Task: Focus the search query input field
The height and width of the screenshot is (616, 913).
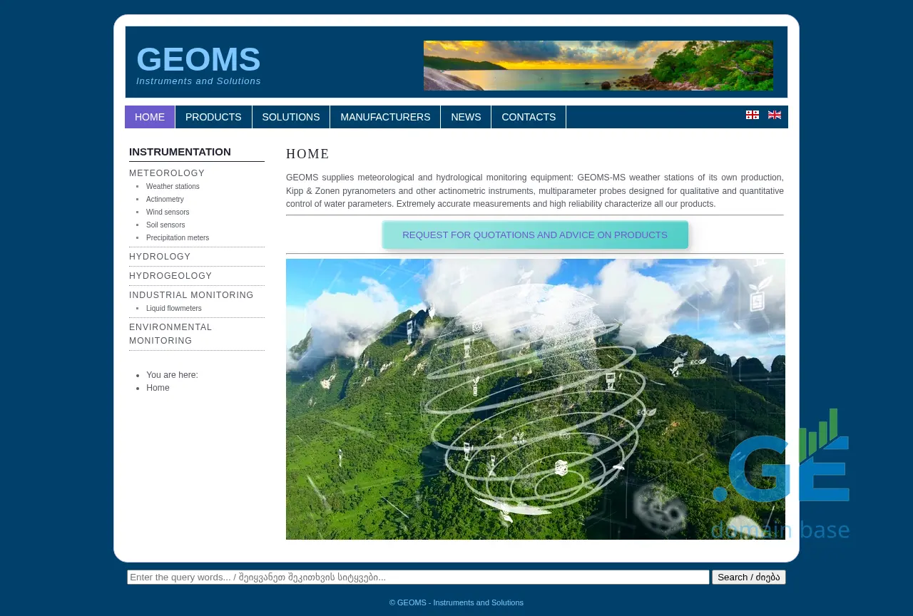Action: 418,577
